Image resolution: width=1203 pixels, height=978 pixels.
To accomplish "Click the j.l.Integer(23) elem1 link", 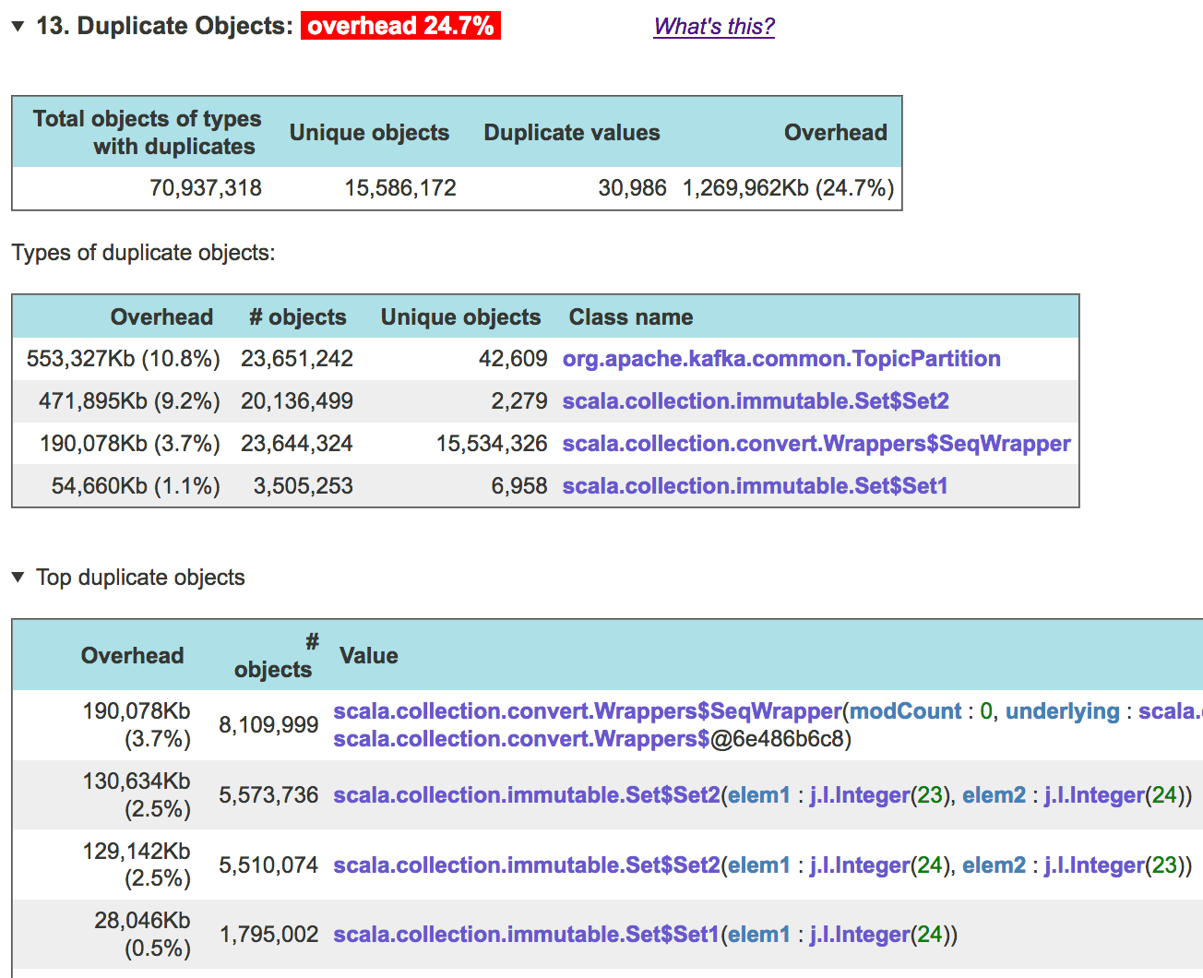I will tap(858, 794).
